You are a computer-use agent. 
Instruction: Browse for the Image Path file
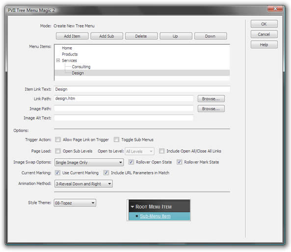coord(211,109)
